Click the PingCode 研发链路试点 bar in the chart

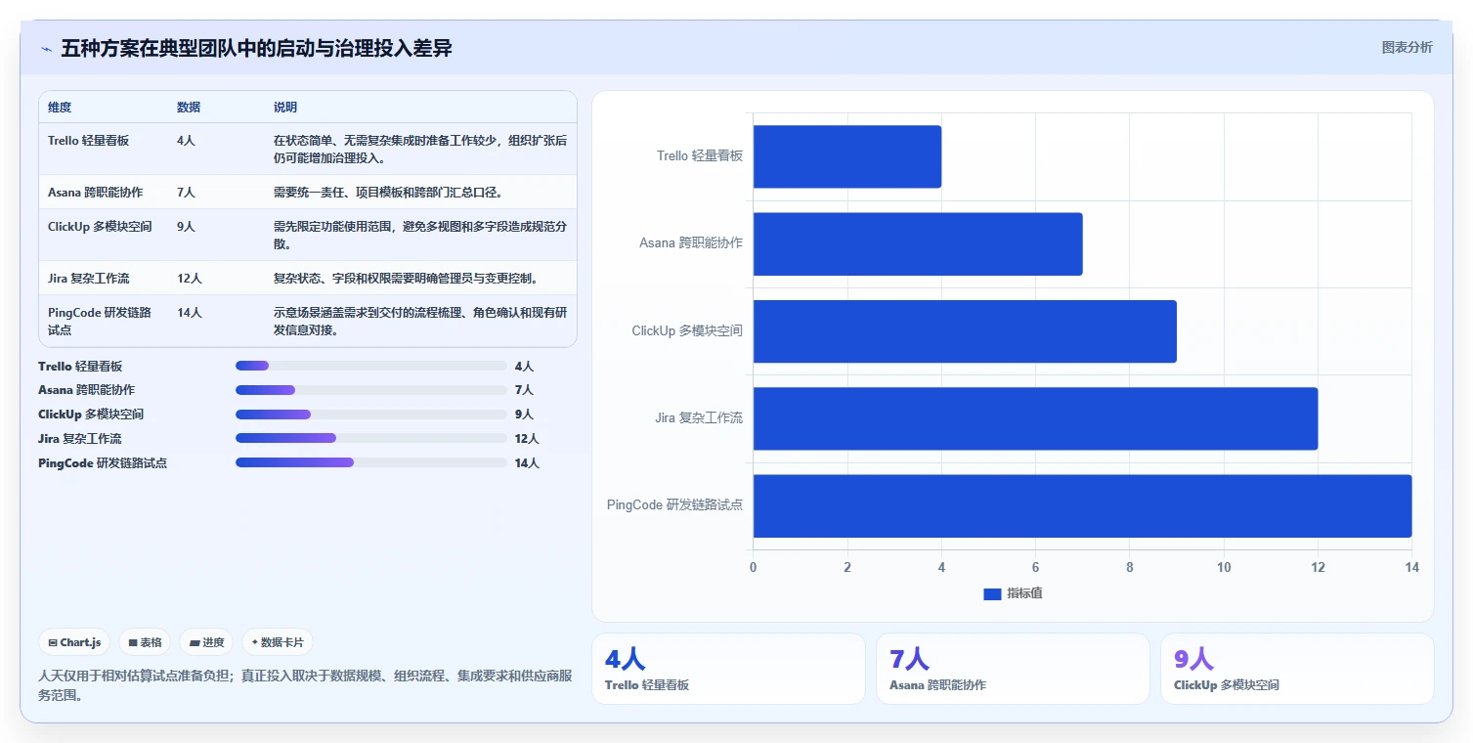(1082, 505)
